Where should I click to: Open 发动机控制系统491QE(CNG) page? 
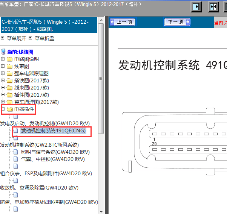coord(53,131)
